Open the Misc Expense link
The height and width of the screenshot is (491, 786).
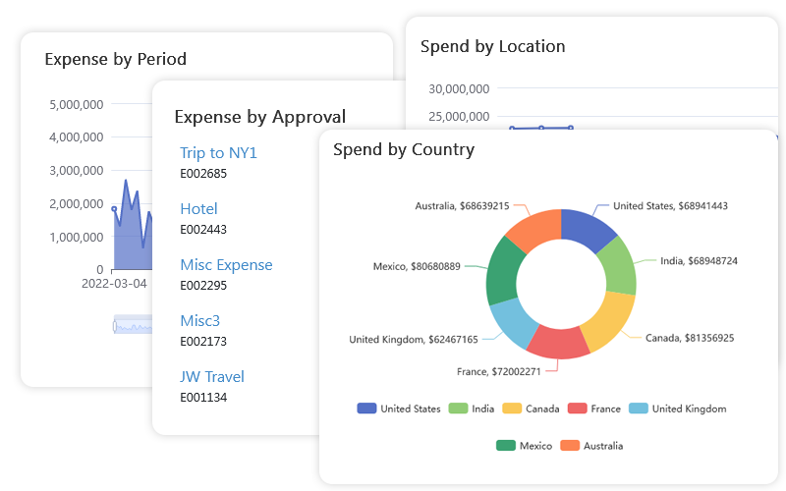coord(226,265)
